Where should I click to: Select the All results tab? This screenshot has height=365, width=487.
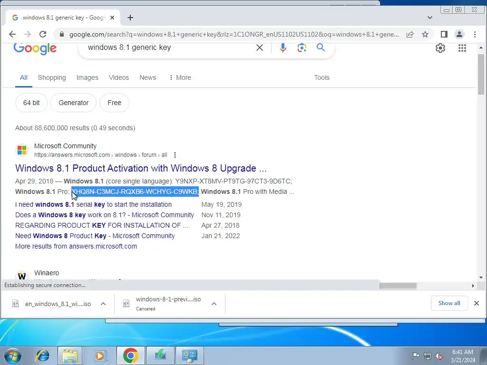[24, 77]
